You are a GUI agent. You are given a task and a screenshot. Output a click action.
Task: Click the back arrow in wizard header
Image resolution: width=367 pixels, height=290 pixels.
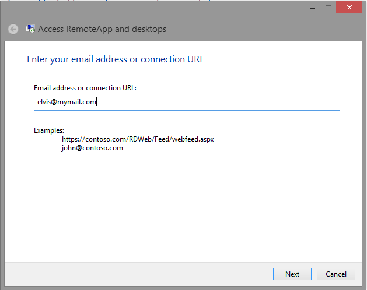point(13,29)
